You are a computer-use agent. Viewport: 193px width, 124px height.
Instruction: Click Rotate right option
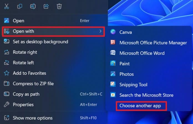coord(25,52)
